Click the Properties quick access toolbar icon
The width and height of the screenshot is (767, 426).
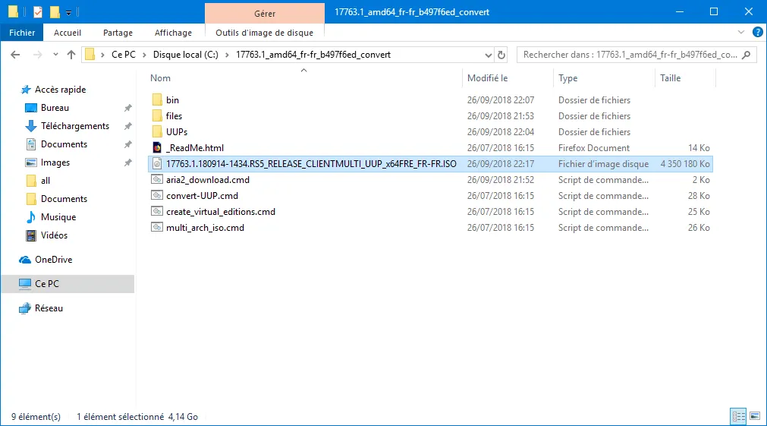click(38, 11)
